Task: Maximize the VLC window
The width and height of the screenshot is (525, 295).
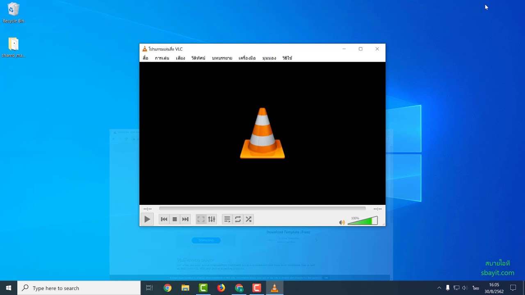Action: tap(361, 49)
